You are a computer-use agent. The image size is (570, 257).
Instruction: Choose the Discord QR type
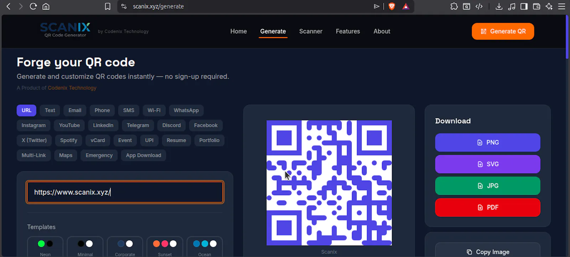(171, 125)
